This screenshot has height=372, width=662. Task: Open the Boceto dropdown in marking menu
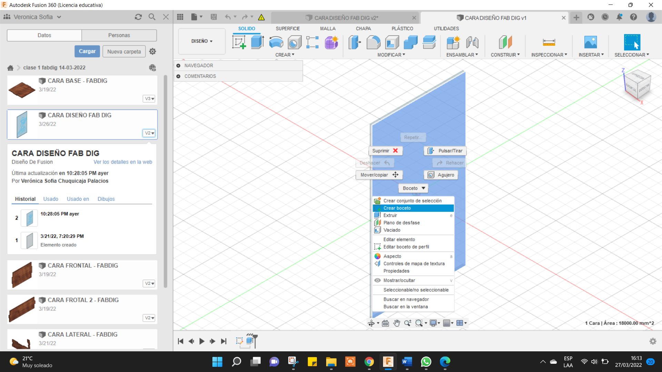pos(413,188)
